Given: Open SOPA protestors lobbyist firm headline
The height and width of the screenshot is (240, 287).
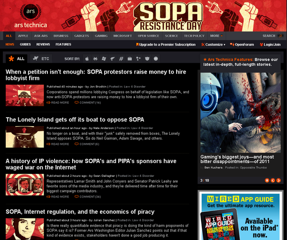Looking at the screenshot, I should click(96, 75).
